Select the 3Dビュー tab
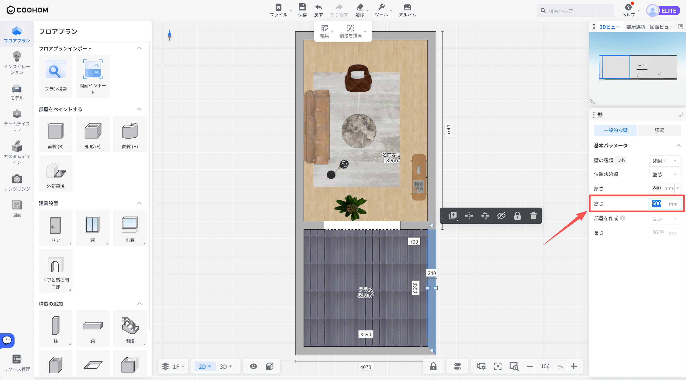This screenshot has width=686, height=380. coord(610,27)
